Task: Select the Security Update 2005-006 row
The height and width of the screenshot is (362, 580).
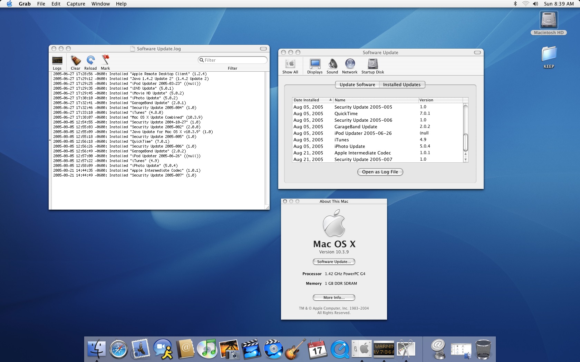Action: pyautogui.click(x=377, y=120)
